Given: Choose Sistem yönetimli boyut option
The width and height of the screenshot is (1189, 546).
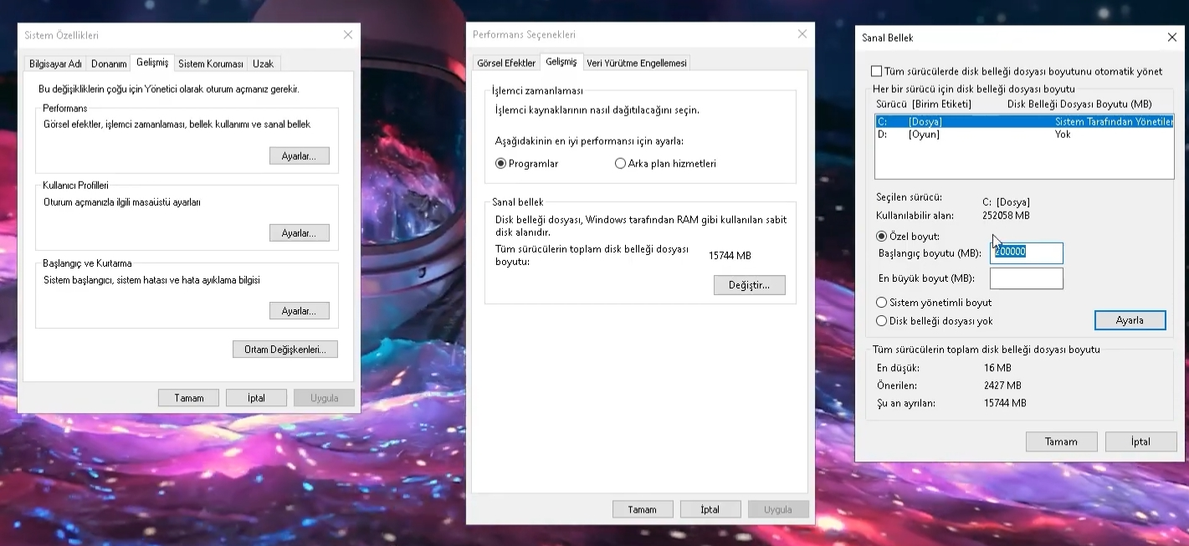Looking at the screenshot, I should [881, 303].
